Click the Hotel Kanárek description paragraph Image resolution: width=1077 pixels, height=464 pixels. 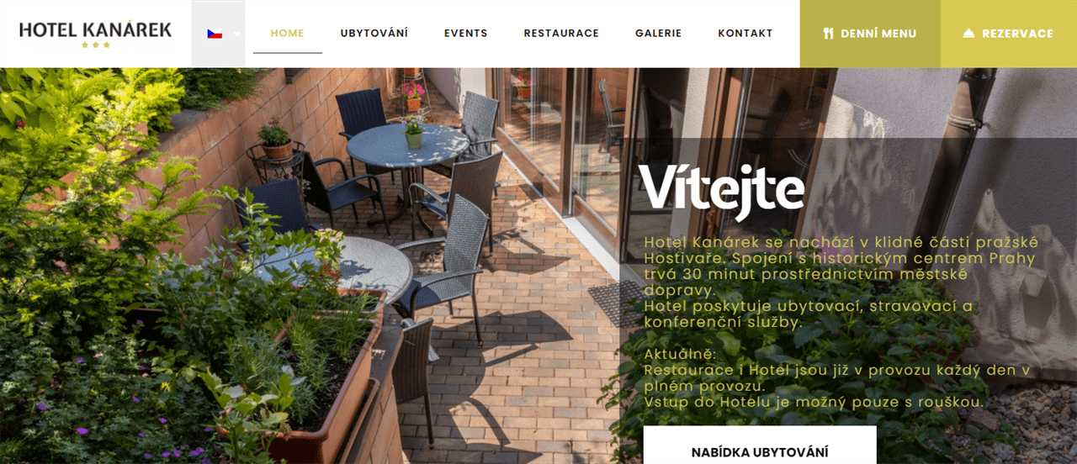(x=841, y=282)
